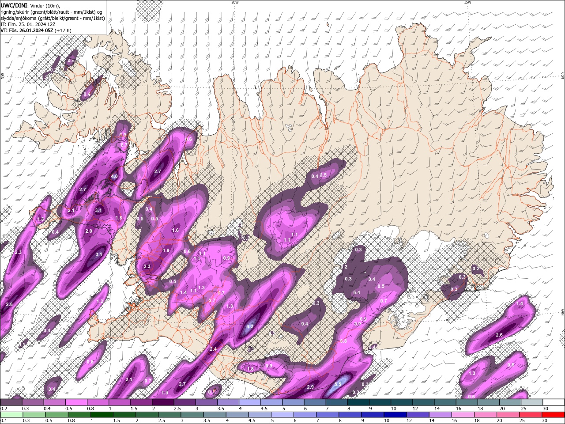Image resolution: width=565 pixels, height=424 pixels.
Task: Click the 2.0 precipitation value on the map
Action: (x=89, y=231)
